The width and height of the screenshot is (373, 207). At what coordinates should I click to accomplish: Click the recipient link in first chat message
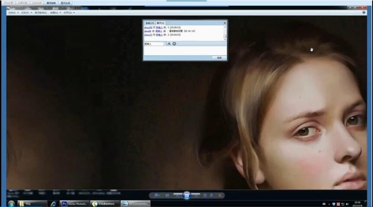pos(159,28)
